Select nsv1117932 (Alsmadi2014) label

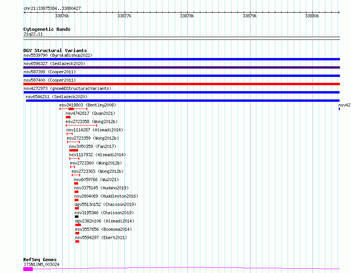[97, 155]
